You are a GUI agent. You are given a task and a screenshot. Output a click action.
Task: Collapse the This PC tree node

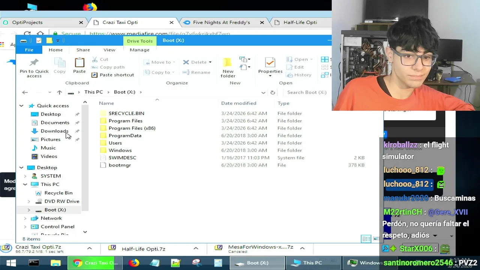coord(25,184)
